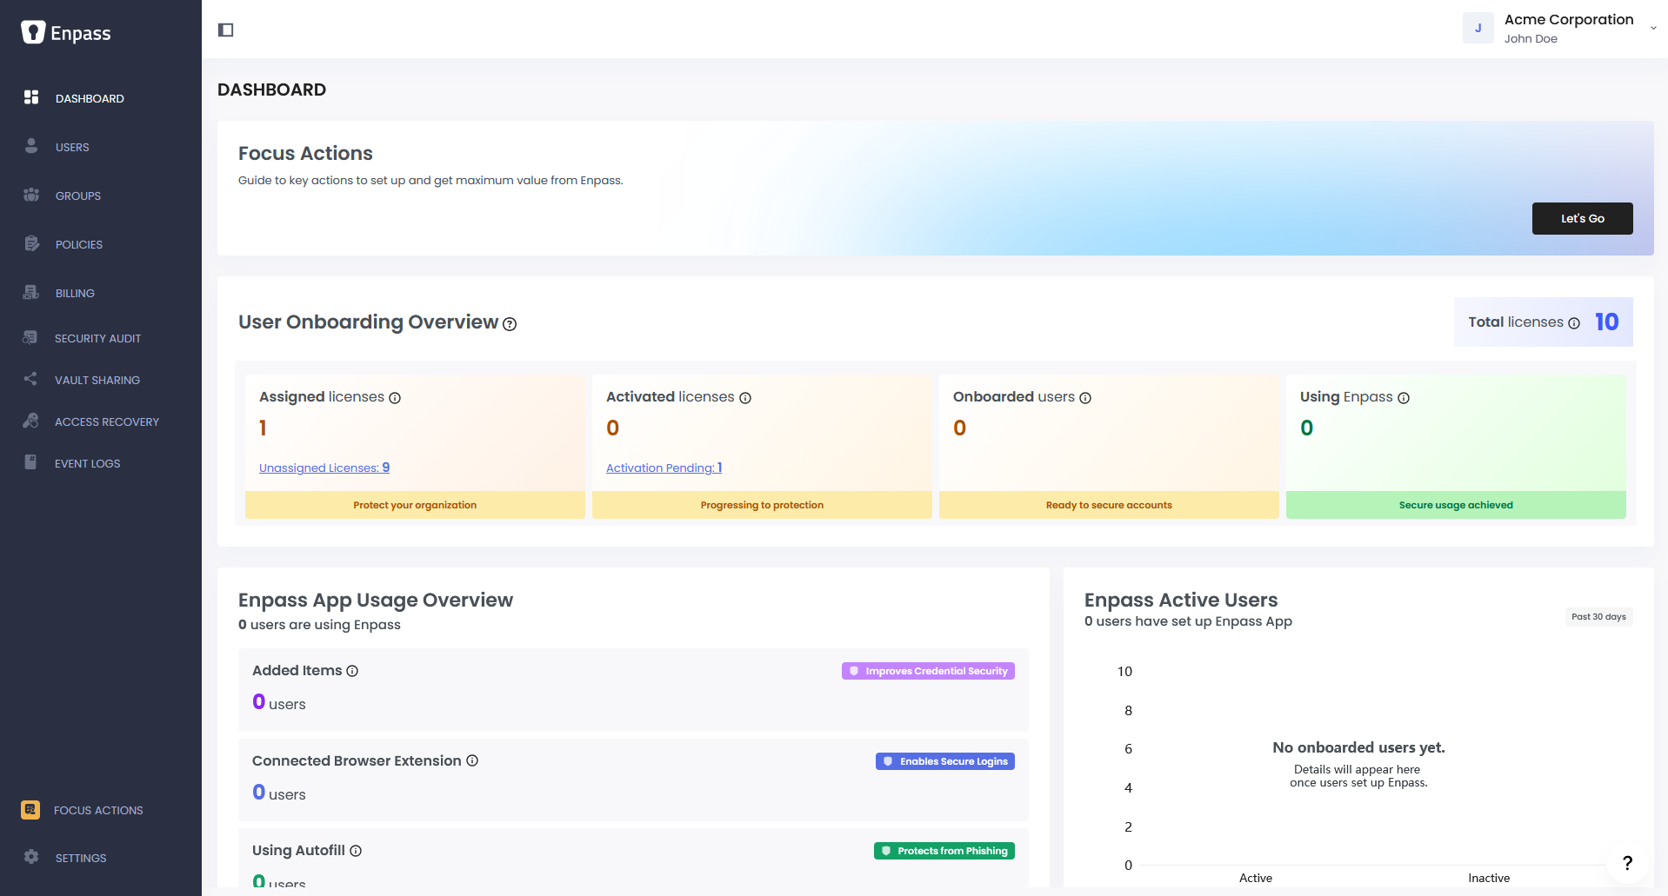This screenshot has width=1668, height=896.
Task: Select the Security Audit menu item
Action: [97, 338]
